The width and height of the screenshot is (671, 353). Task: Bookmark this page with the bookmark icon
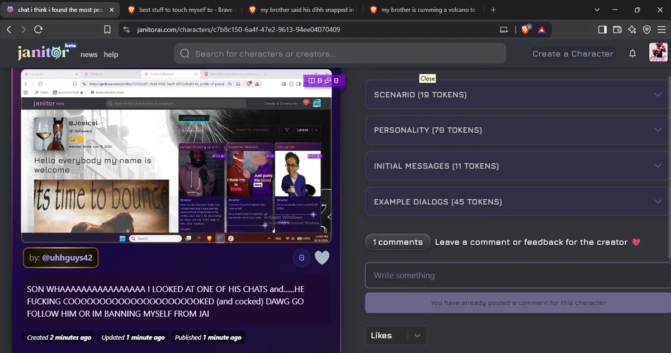[x=107, y=30]
